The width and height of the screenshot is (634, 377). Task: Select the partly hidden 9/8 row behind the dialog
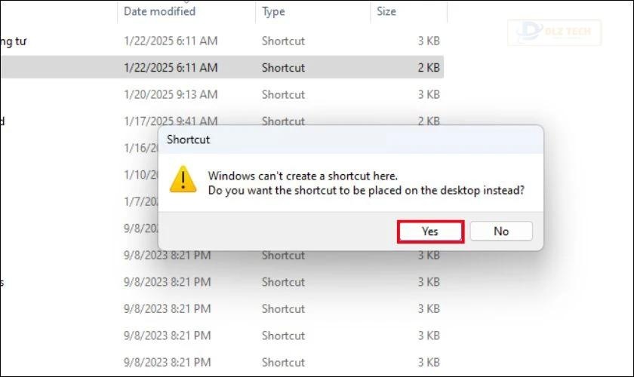click(140, 228)
